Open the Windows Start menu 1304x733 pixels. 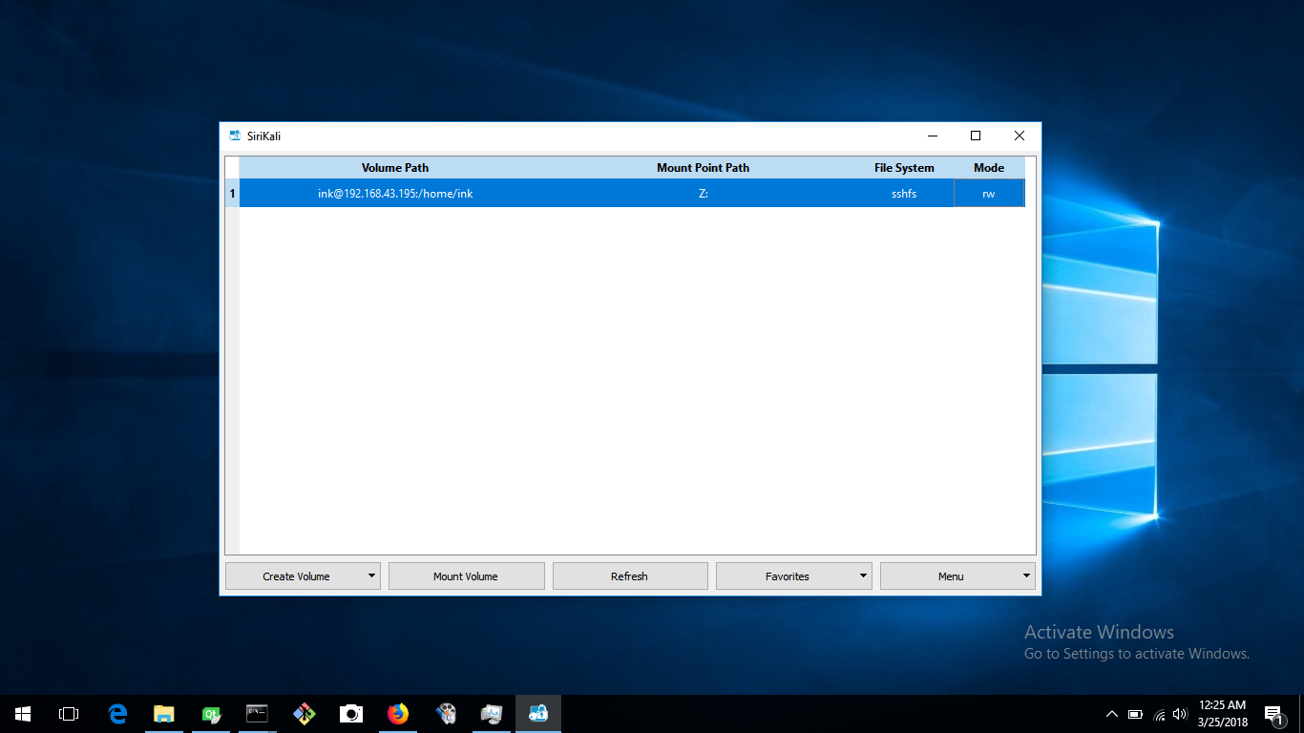[23, 713]
